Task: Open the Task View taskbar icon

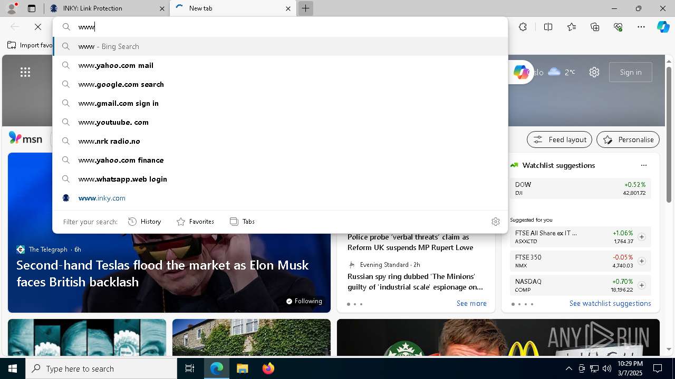Action: tap(190, 368)
